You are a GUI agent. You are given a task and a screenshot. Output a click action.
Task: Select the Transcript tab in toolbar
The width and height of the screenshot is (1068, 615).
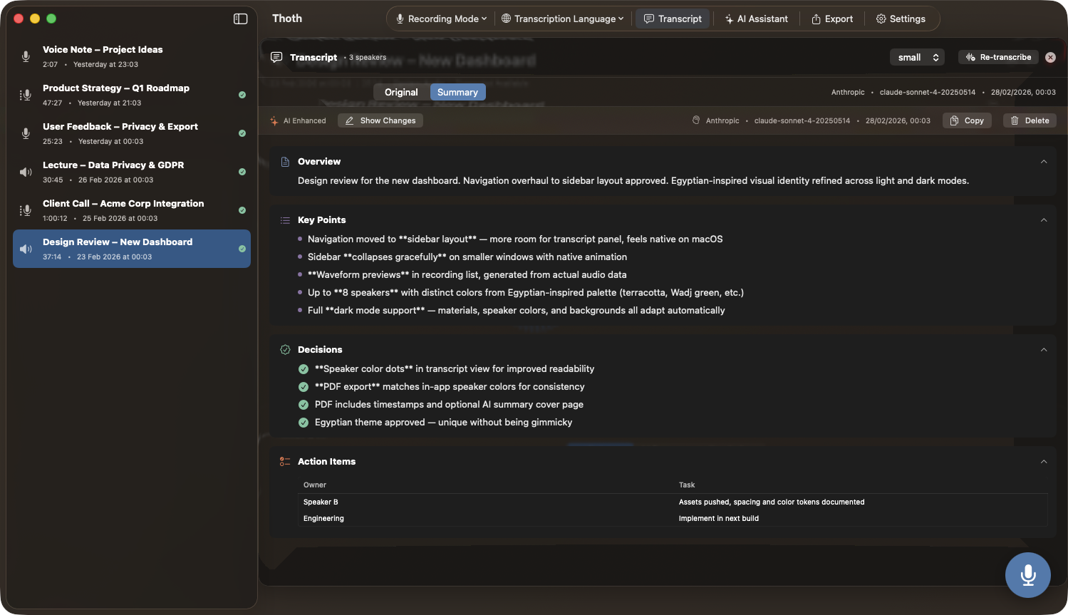[x=673, y=19]
